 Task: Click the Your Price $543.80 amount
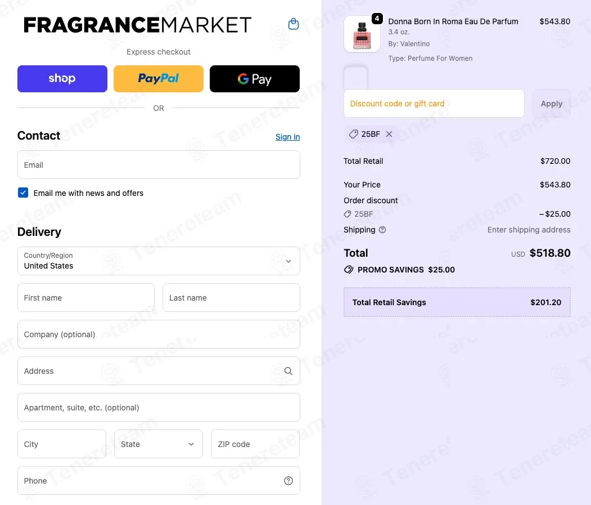(x=555, y=185)
